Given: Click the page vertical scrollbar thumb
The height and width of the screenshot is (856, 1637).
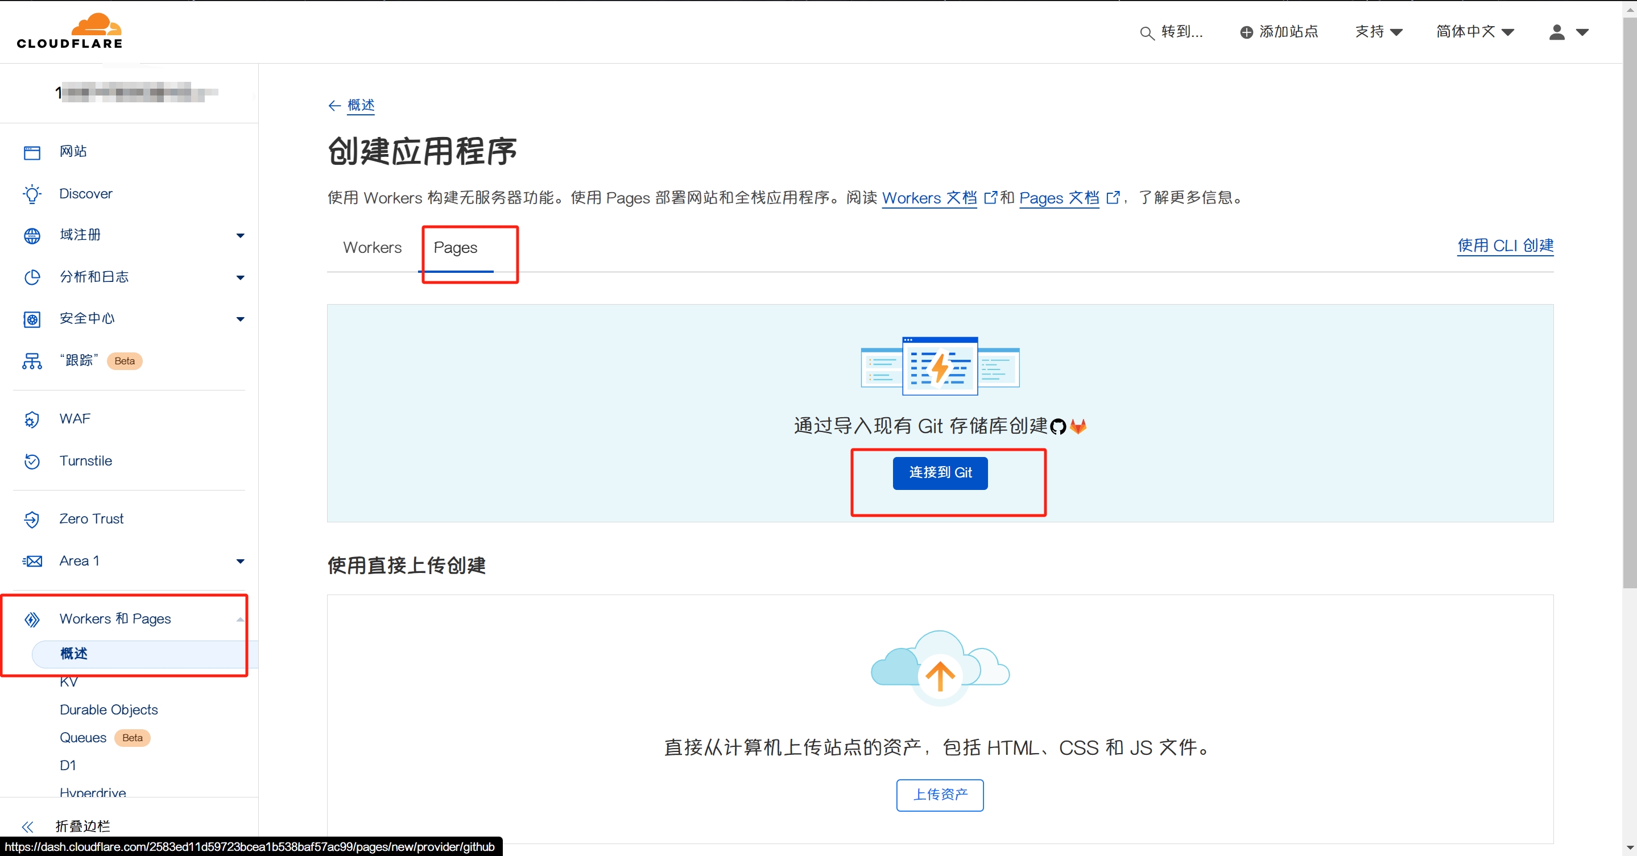Looking at the screenshot, I should click(1630, 303).
